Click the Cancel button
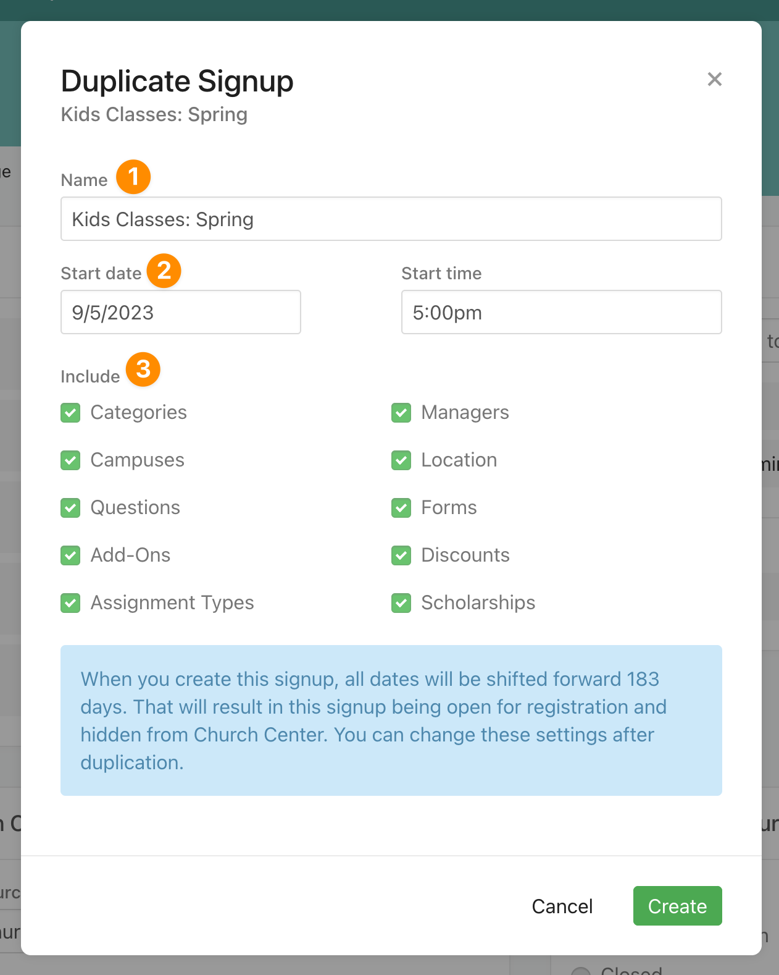The image size is (779, 975). coord(562,906)
